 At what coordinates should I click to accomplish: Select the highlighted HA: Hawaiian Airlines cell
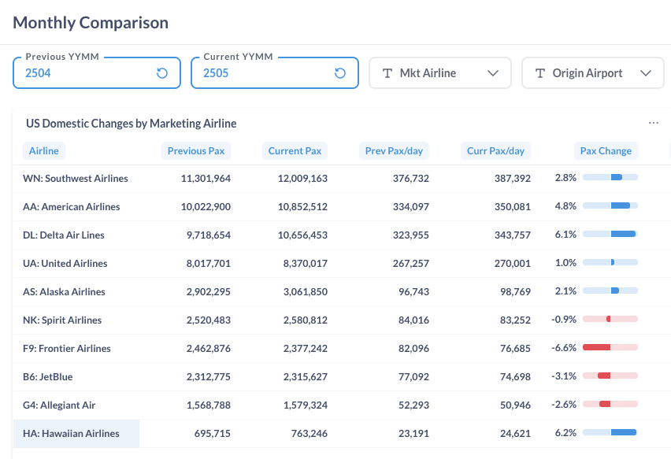point(76,433)
